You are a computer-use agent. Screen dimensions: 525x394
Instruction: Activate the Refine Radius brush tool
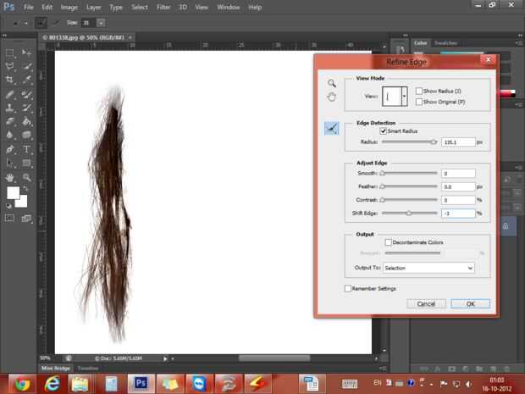click(x=332, y=129)
